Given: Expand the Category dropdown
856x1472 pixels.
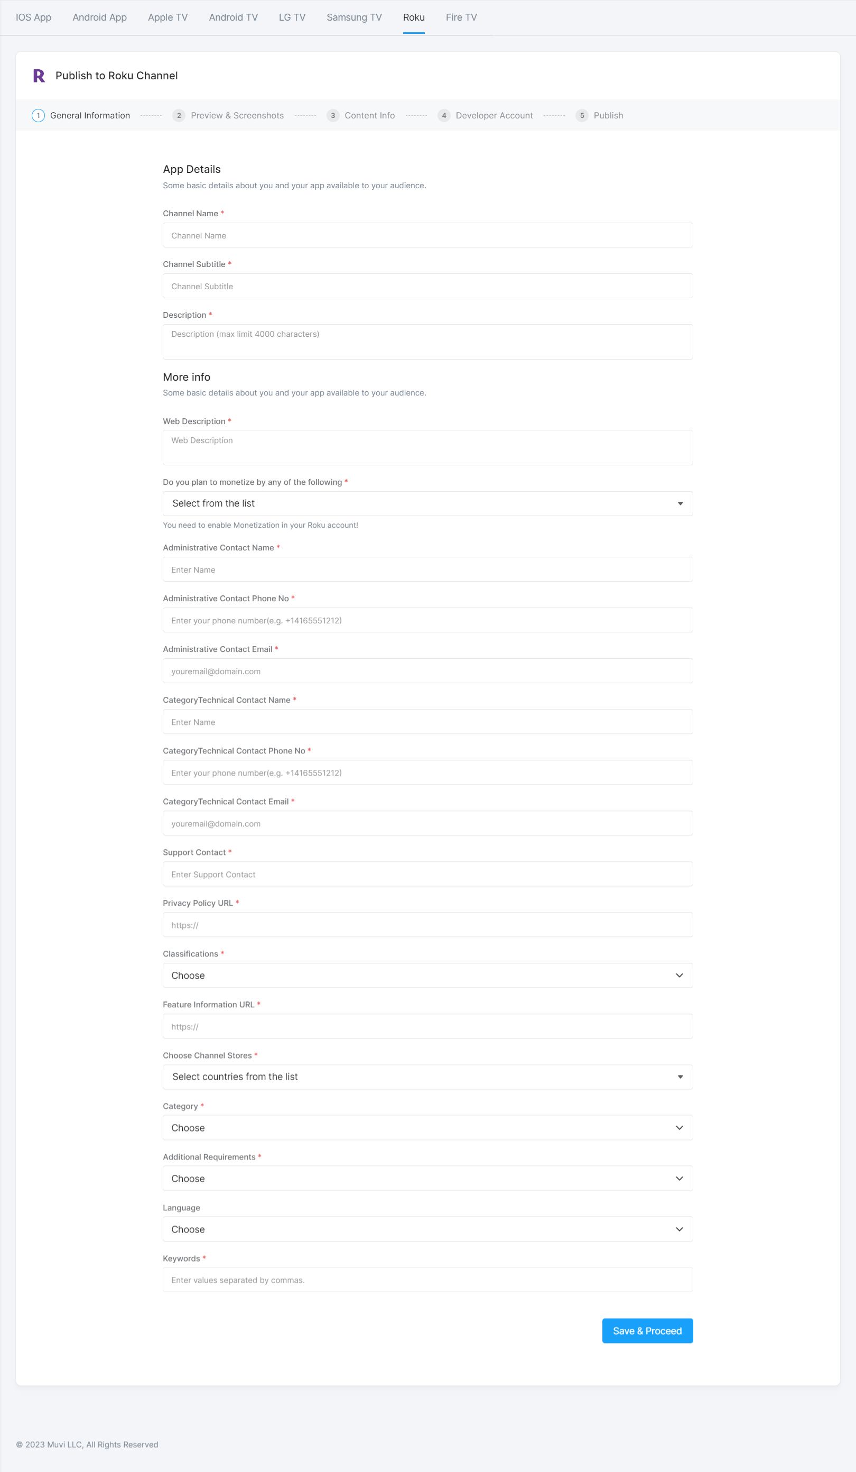Looking at the screenshot, I should point(427,1128).
